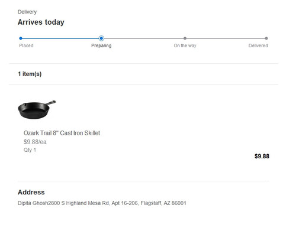Screen dimensions: 296x231
Task: Click the Qty 1 quantity text
Action: [x=30, y=150]
